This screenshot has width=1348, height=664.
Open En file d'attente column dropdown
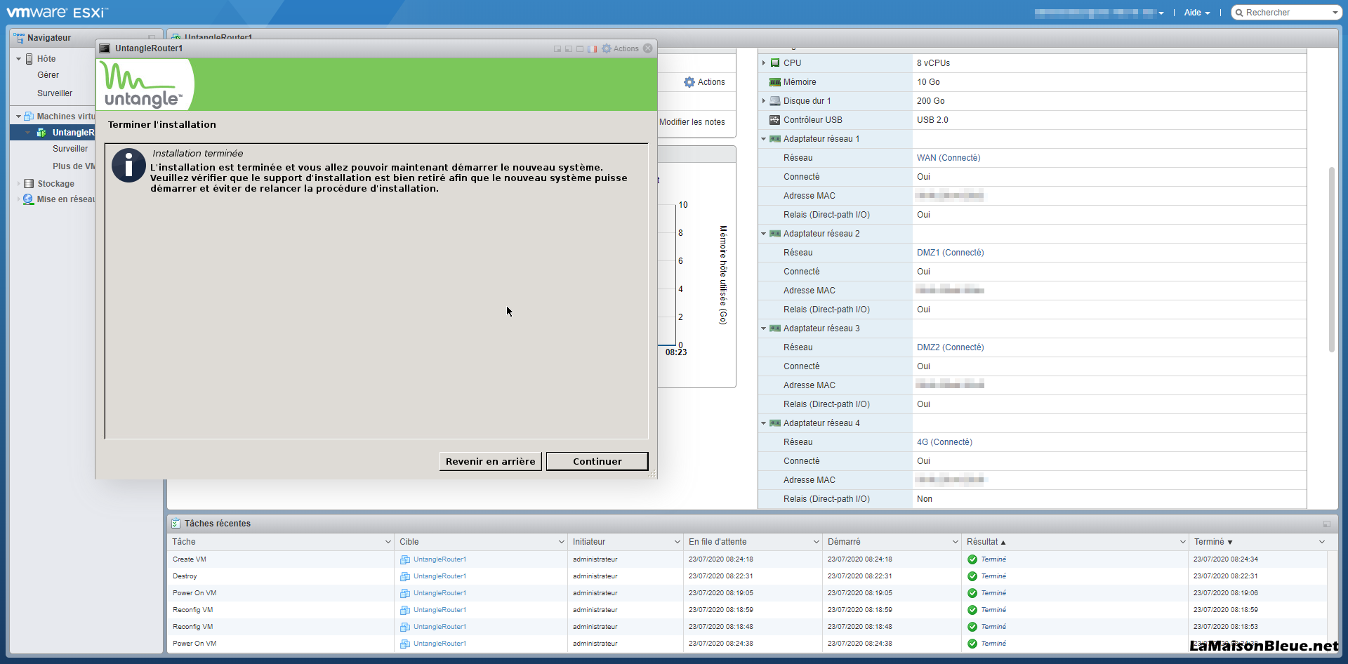tap(817, 542)
